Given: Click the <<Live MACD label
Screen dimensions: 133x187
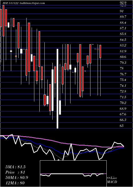Looking at the screenshot, I should 112,180.
